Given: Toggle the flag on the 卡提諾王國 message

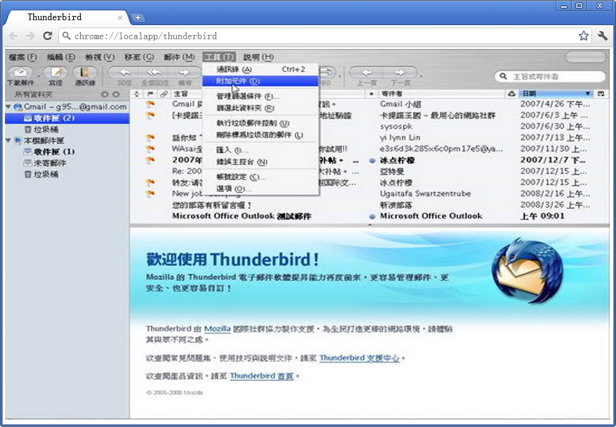Looking at the screenshot, I should point(150,115).
